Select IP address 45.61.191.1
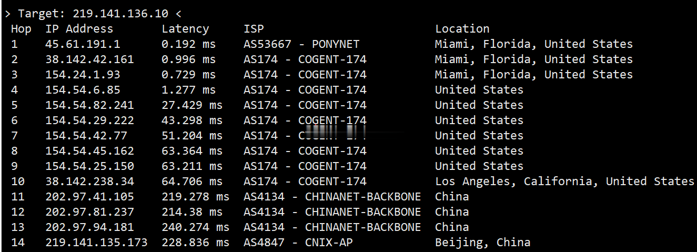 click(83, 44)
